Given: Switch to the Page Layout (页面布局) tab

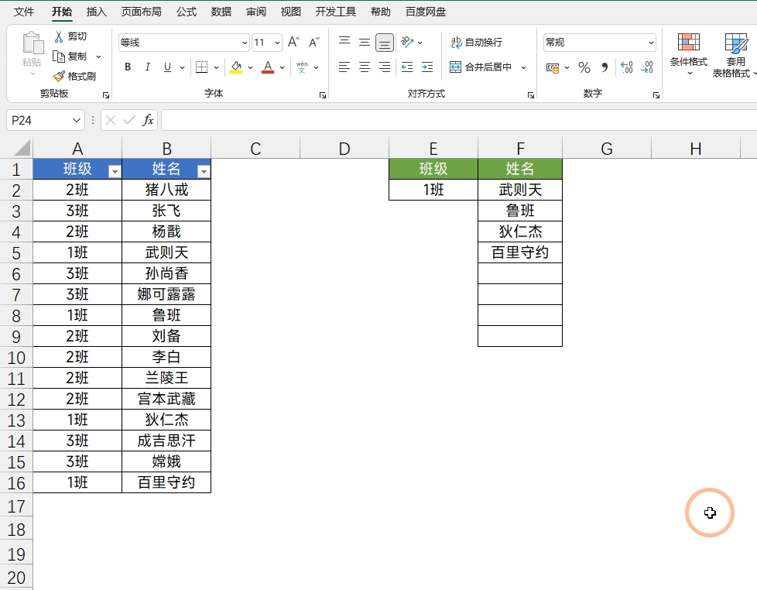Looking at the screenshot, I should (x=141, y=12).
